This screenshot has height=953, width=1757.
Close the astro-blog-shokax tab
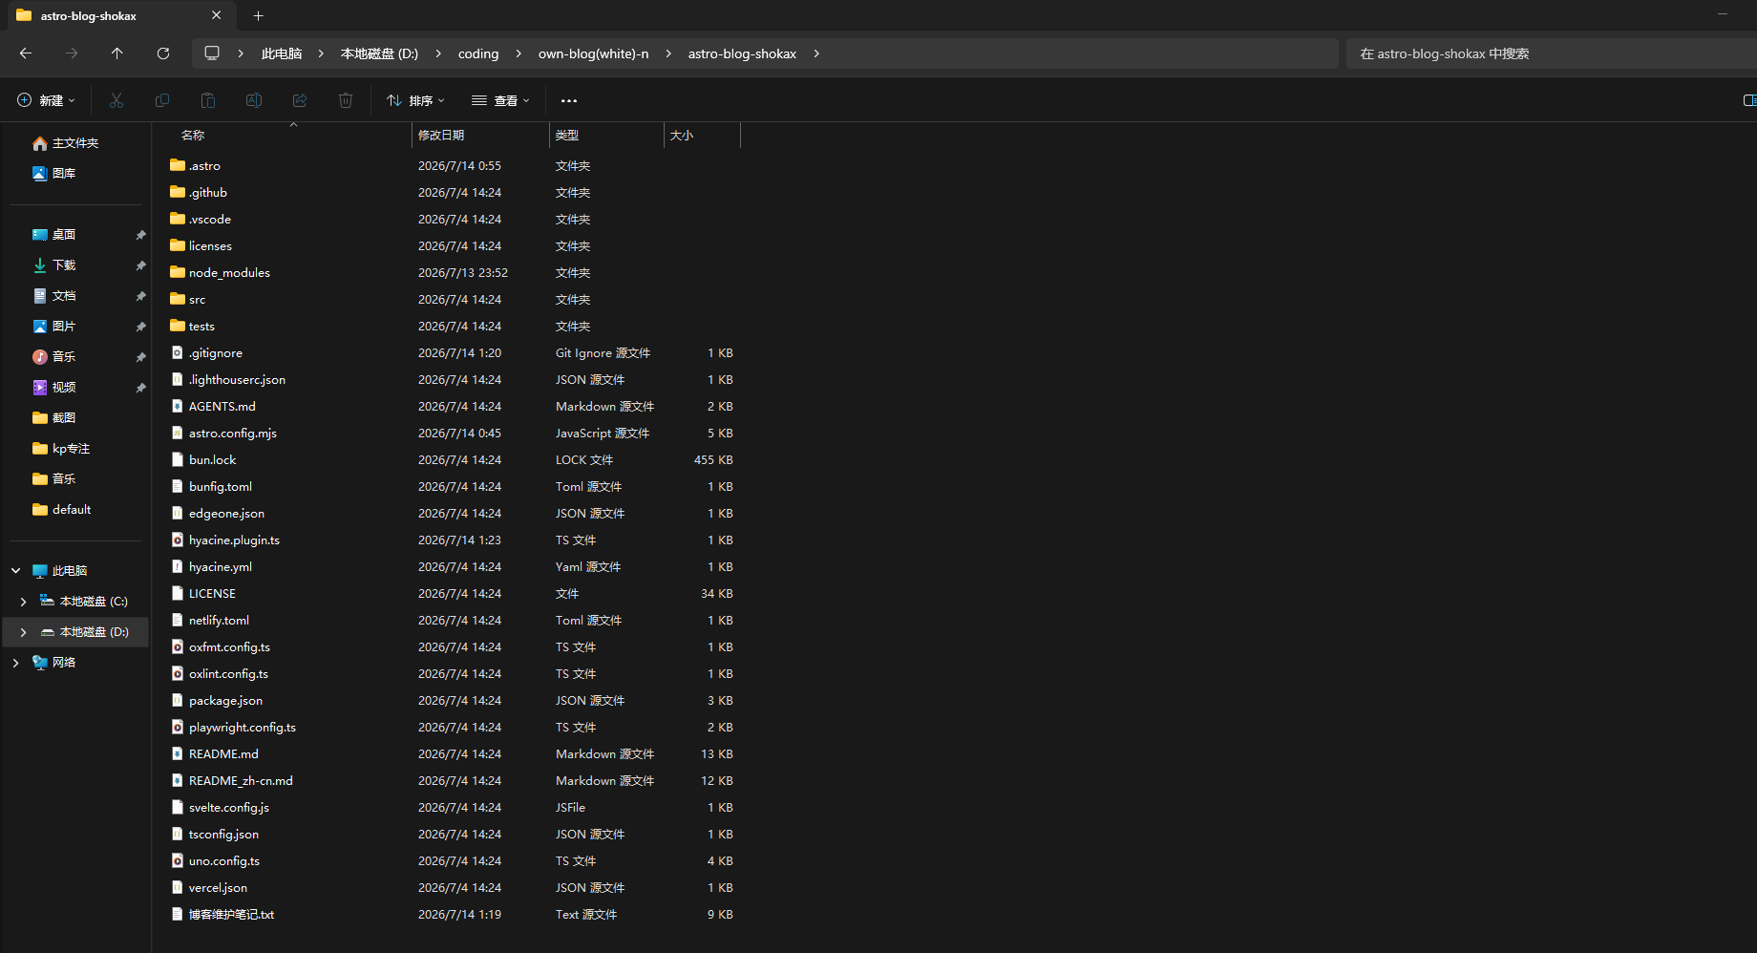217,15
